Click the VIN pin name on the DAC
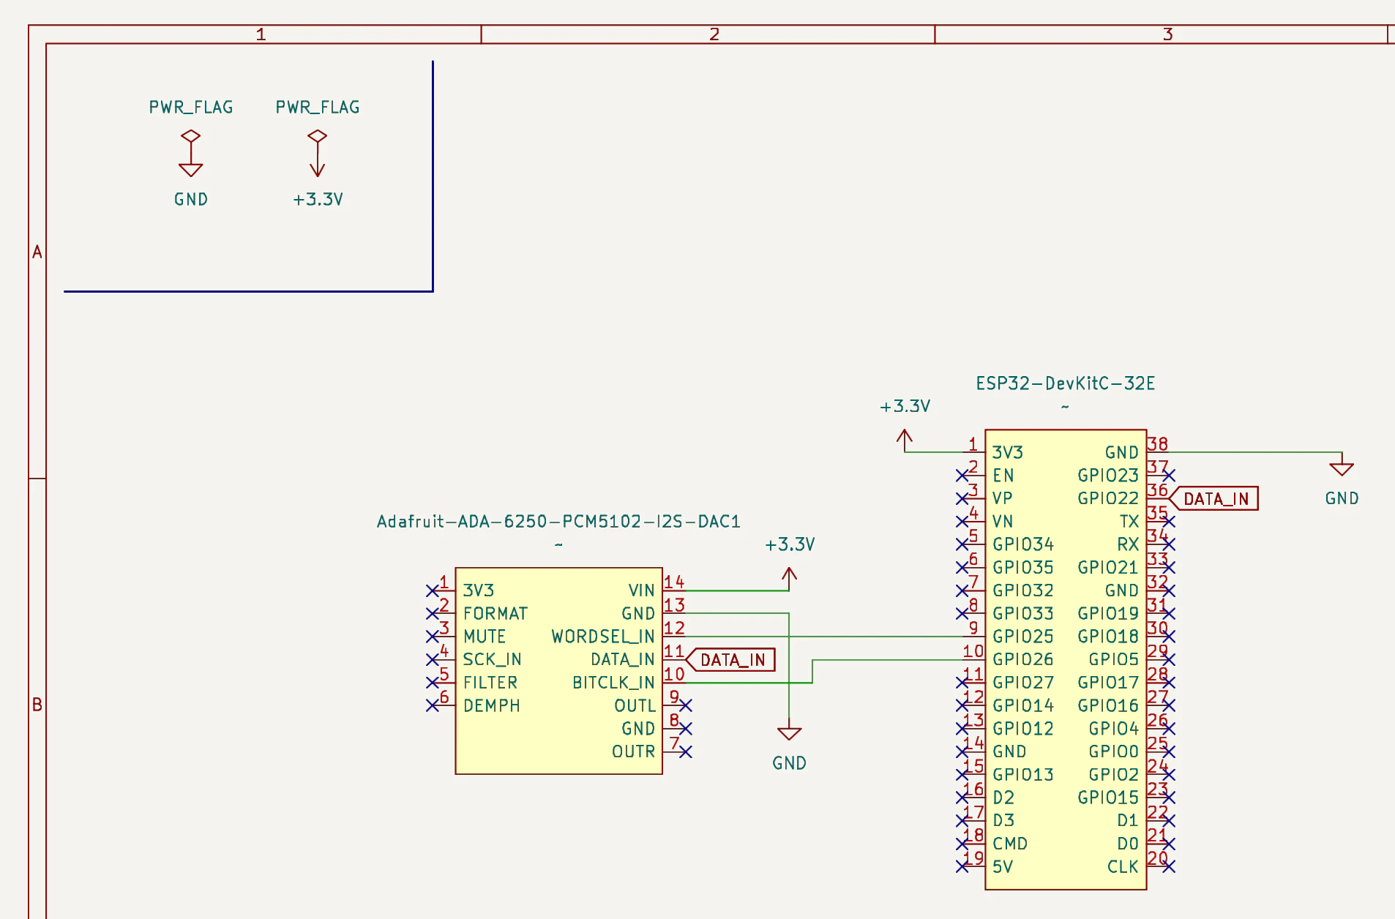This screenshot has height=919, width=1395. [x=641, y=590]
